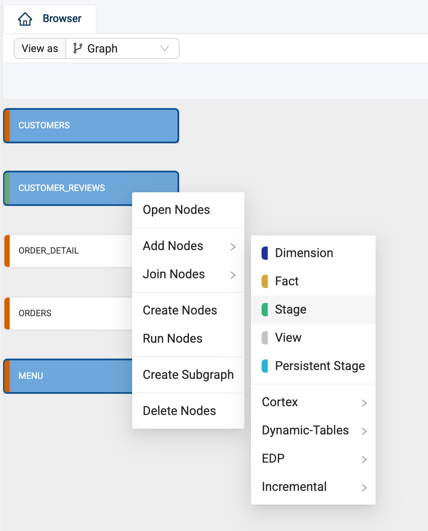The width and height of the screenshot is (428, 531).
Task: Expand the Incremental submenu
Action: tap(364, 488)
